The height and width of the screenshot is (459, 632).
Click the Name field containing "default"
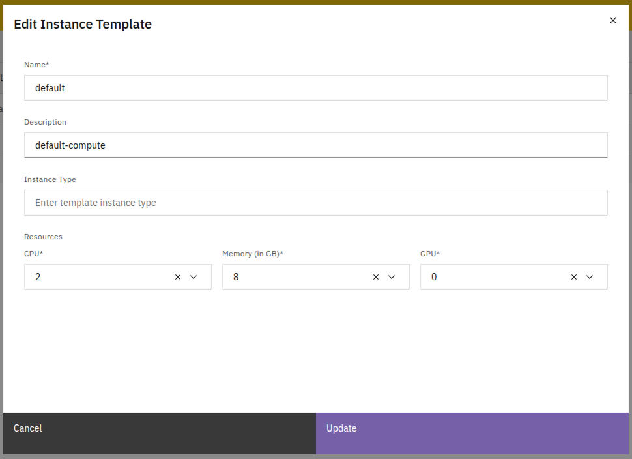point(315,88)
